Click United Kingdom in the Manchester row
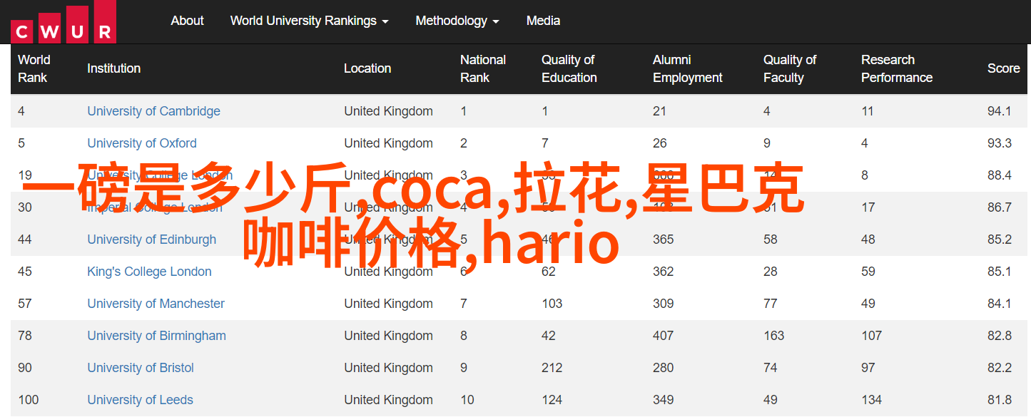1031x417 pixels. (x=388, y=304)
